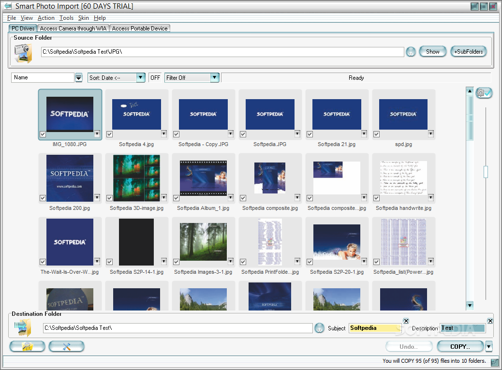
Task: Open dropdown arrow on spd.jpg thumbnail
Action: coord(431,133)
